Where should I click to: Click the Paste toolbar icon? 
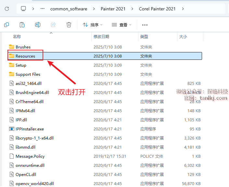pyautogui.click(x=22, y=25)
